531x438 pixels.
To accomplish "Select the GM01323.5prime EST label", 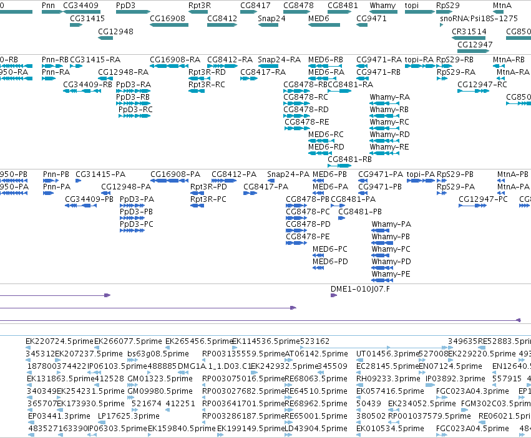I will (x=160, y=379).
